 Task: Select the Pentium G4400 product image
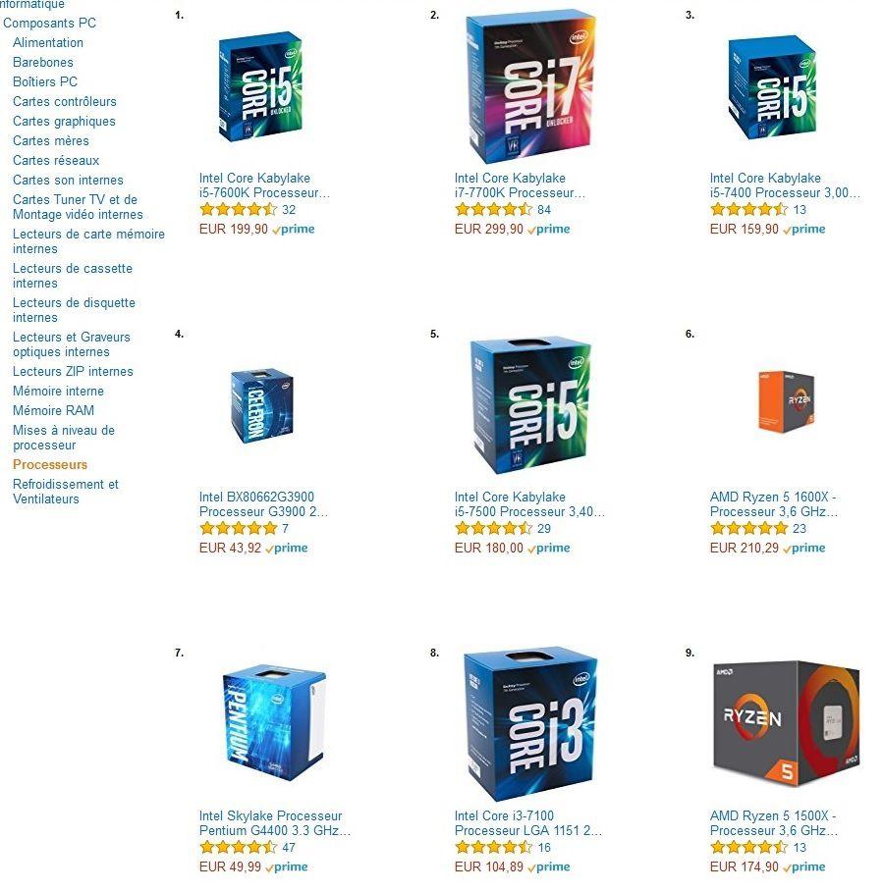274,723
